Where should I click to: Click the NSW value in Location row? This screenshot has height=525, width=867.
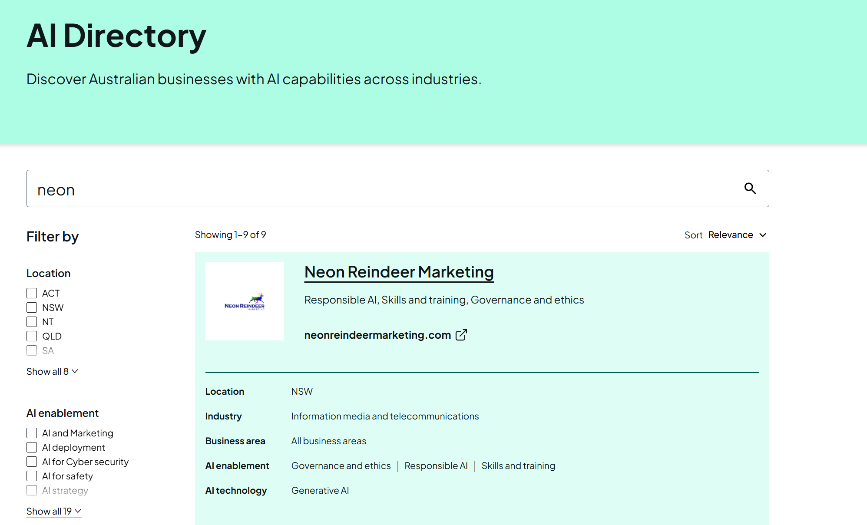coord(302,392)
